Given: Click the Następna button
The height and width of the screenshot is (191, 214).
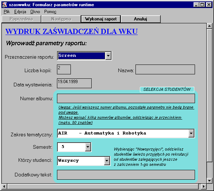Looking at the screenshot, I should 61,19.
